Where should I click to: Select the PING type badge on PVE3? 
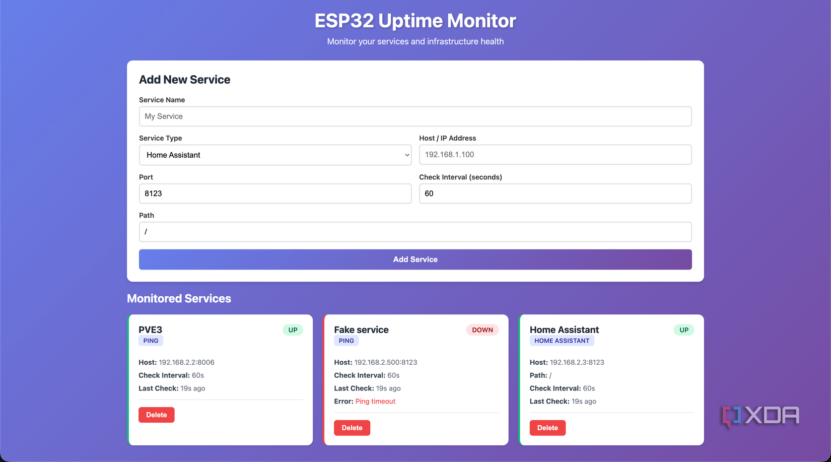pyautogui.click(x=151, y=341)
